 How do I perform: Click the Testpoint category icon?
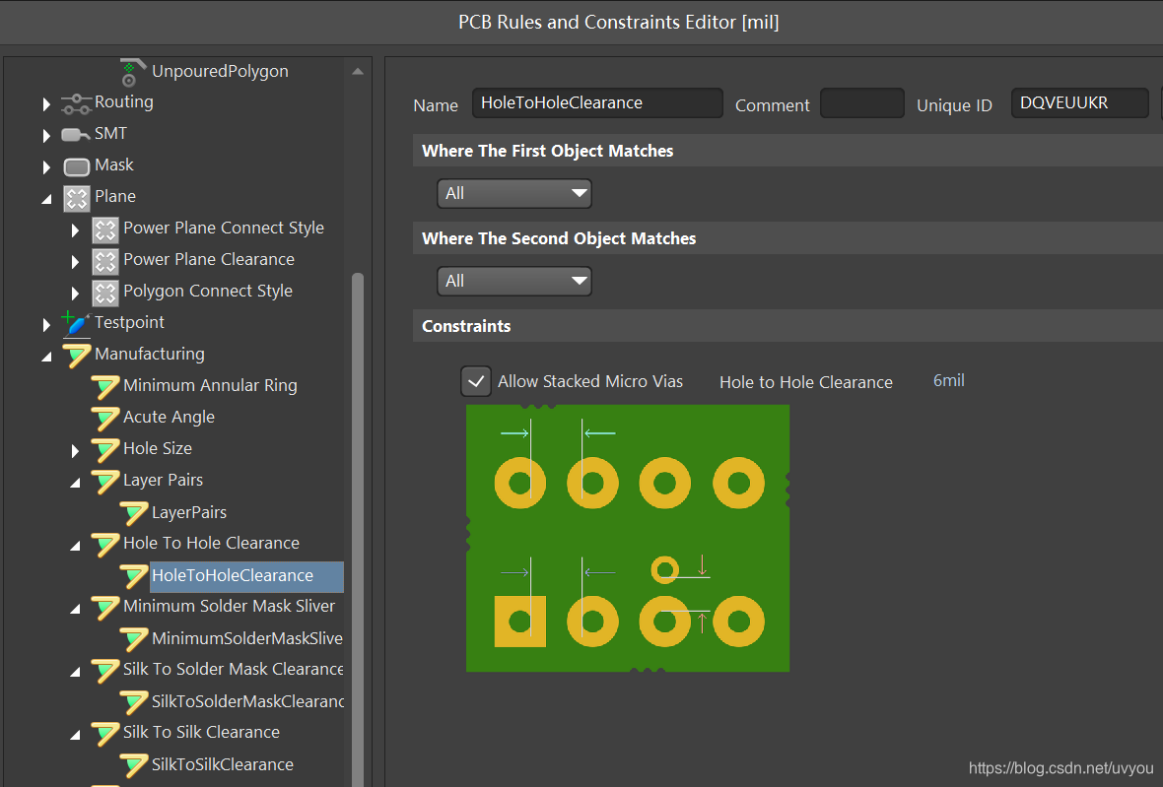(x=76, y=323)
